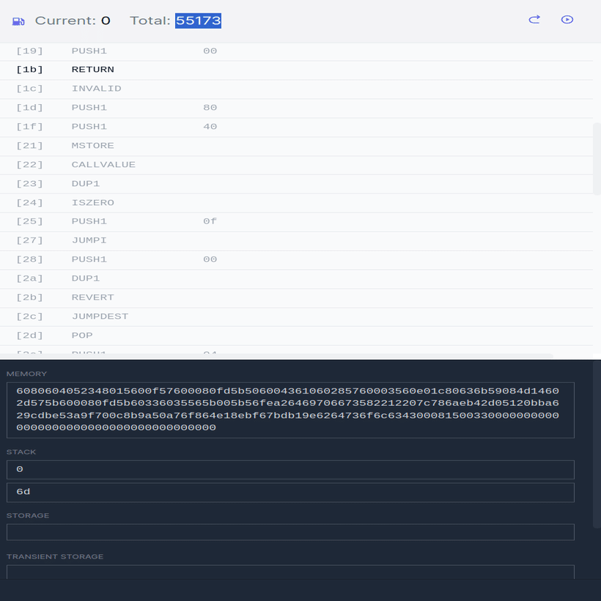
Task: Click the stack entry 6d
Action: (x=290, y=492)
